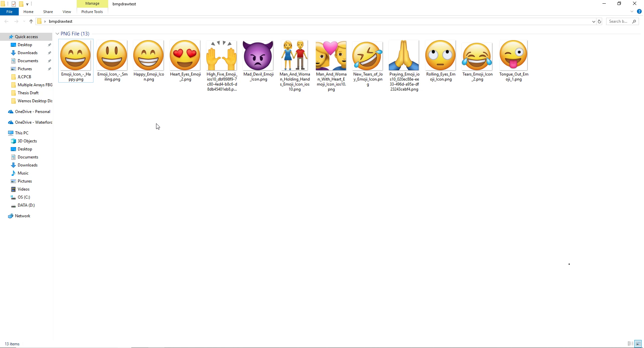Switch to Picture Tools tab
The width and height of the screenshot is (644, 348).
92,12
